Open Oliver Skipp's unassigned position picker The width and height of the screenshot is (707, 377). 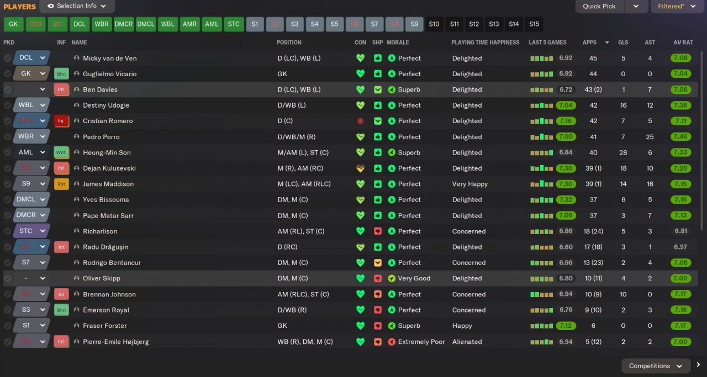31,278
